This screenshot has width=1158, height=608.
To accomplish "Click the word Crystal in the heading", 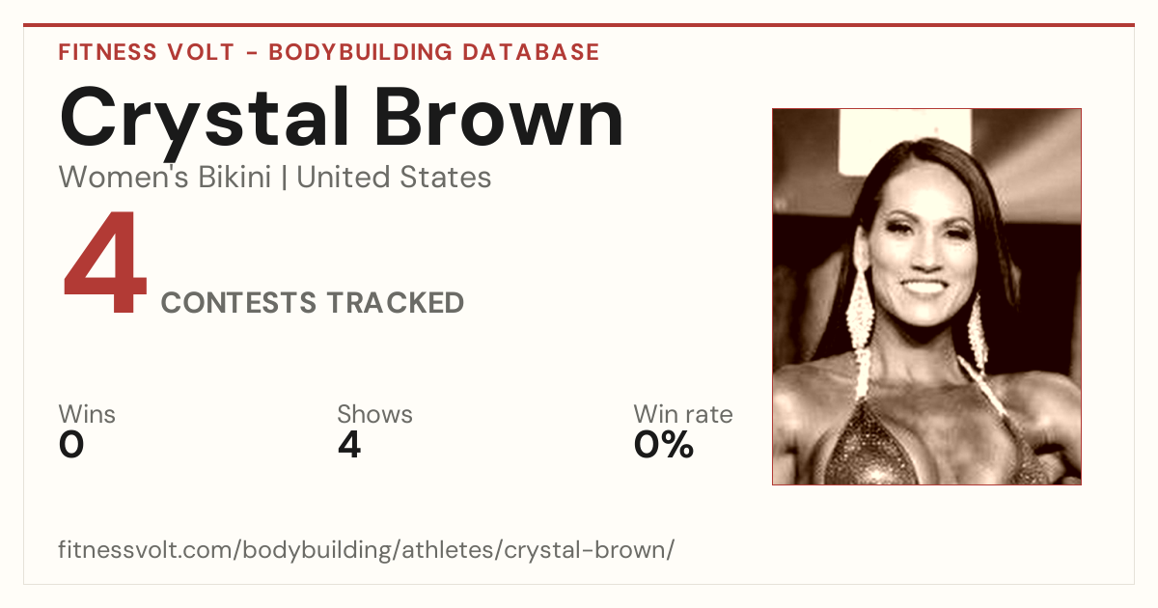I will (x=205, y=122).
